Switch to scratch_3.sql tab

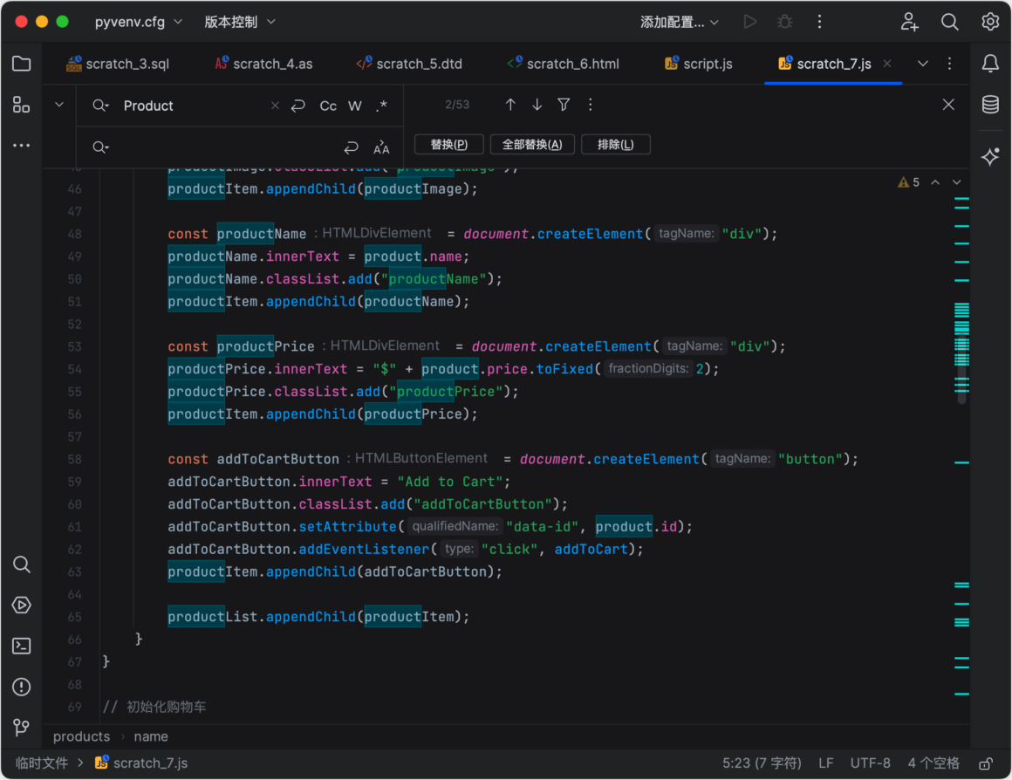pos(118,64)
